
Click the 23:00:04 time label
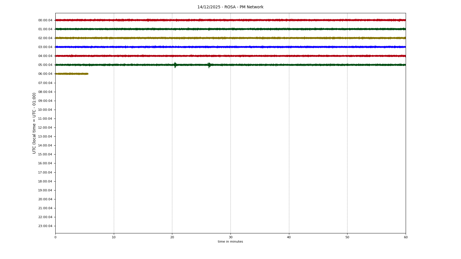[45, 226]
